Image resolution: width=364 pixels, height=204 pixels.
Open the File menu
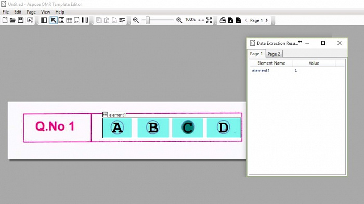coord(6,12)
